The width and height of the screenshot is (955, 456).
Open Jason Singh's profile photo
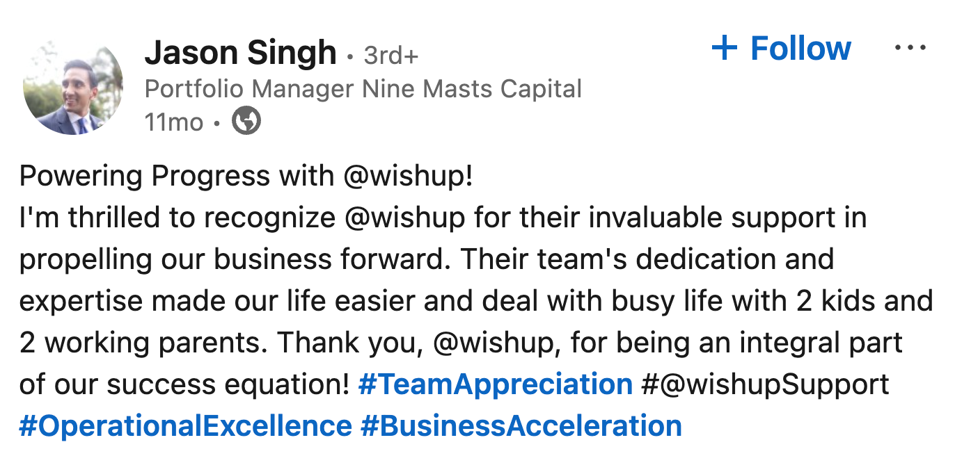(73, 87)
